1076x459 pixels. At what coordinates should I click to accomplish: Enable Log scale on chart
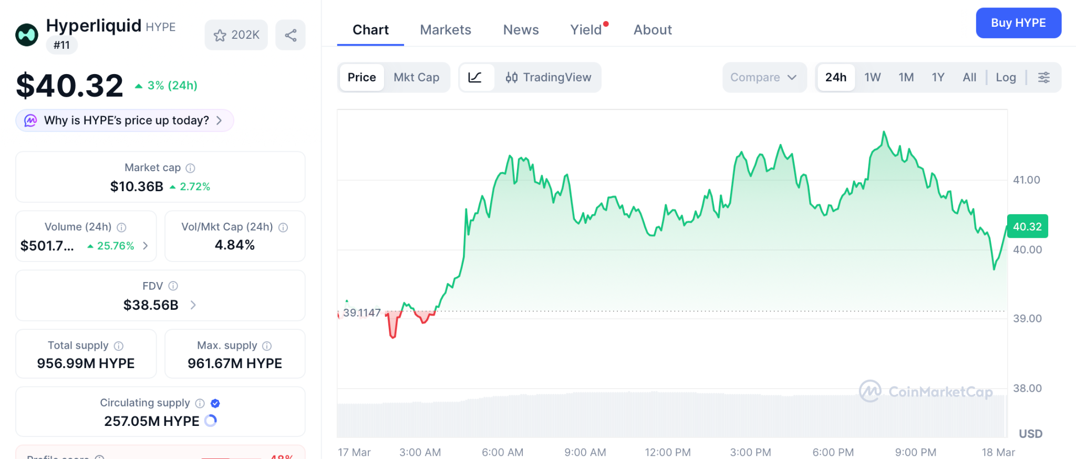1006,78
